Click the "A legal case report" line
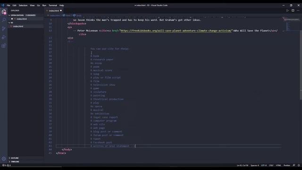 pos(104,117)
